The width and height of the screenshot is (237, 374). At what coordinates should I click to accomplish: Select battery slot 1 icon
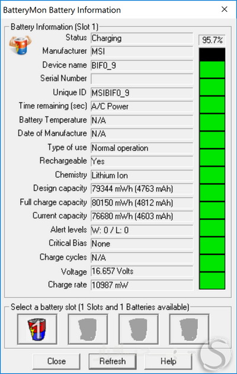[37, 329]
